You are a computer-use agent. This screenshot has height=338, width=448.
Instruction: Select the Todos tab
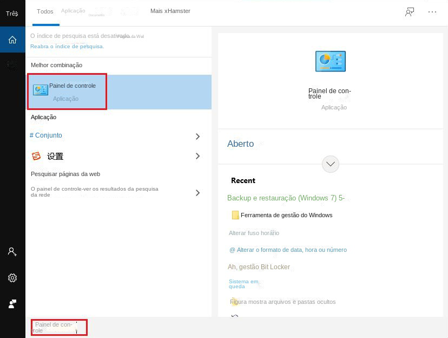(45, 11)
